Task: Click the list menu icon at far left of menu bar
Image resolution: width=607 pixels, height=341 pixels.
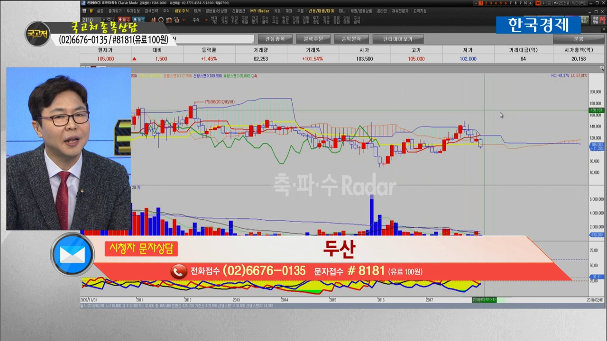Action: point(84,10)
